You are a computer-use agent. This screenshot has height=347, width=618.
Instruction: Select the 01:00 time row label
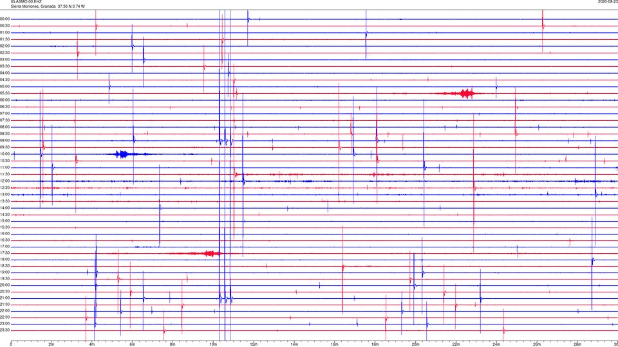pyautogui.click(x=5, y=33)
